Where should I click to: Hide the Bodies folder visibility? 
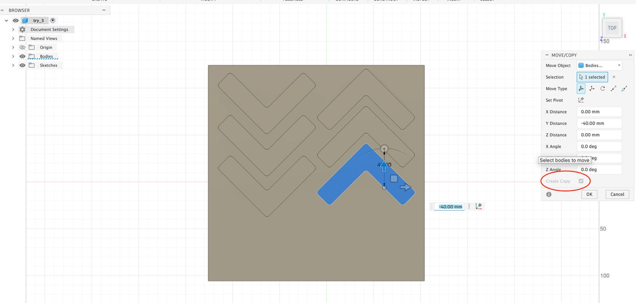click(x=22, y=56)
